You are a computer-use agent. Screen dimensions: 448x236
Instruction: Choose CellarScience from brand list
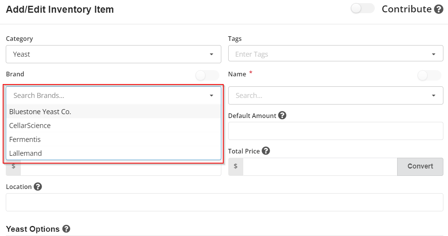113,125
